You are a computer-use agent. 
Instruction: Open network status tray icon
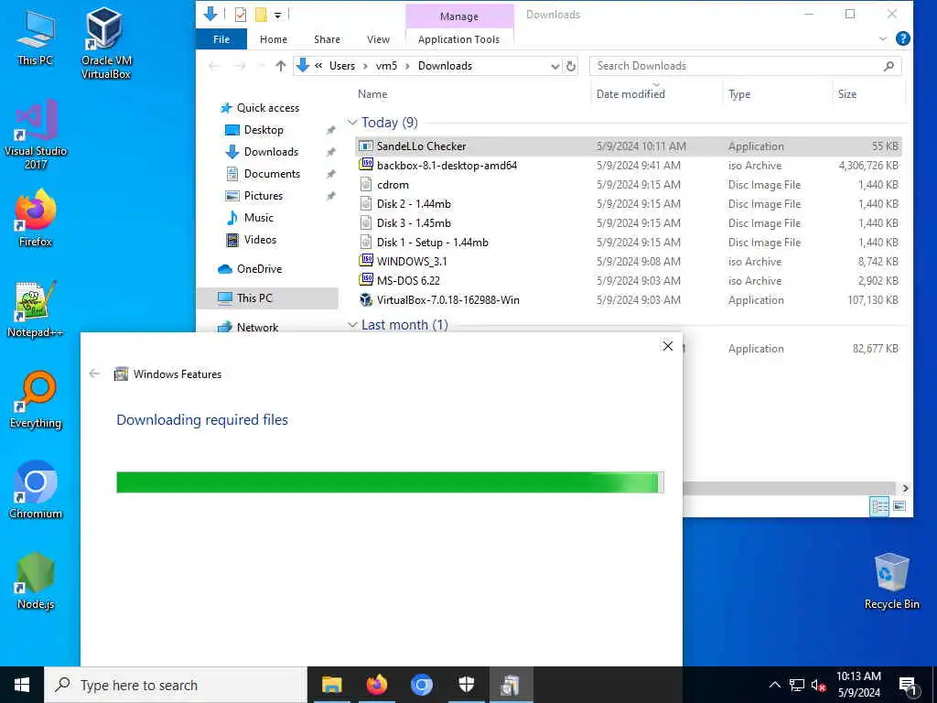[x=797, y=685]
